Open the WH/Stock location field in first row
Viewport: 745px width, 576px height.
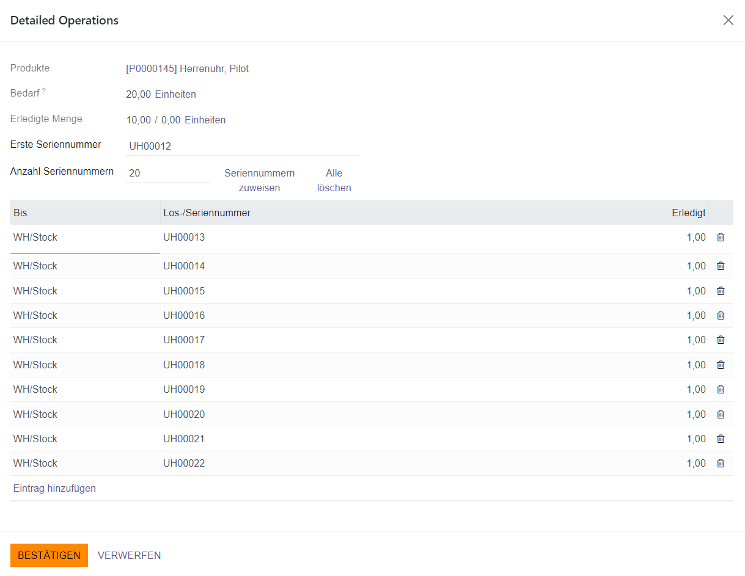(85, 238)
